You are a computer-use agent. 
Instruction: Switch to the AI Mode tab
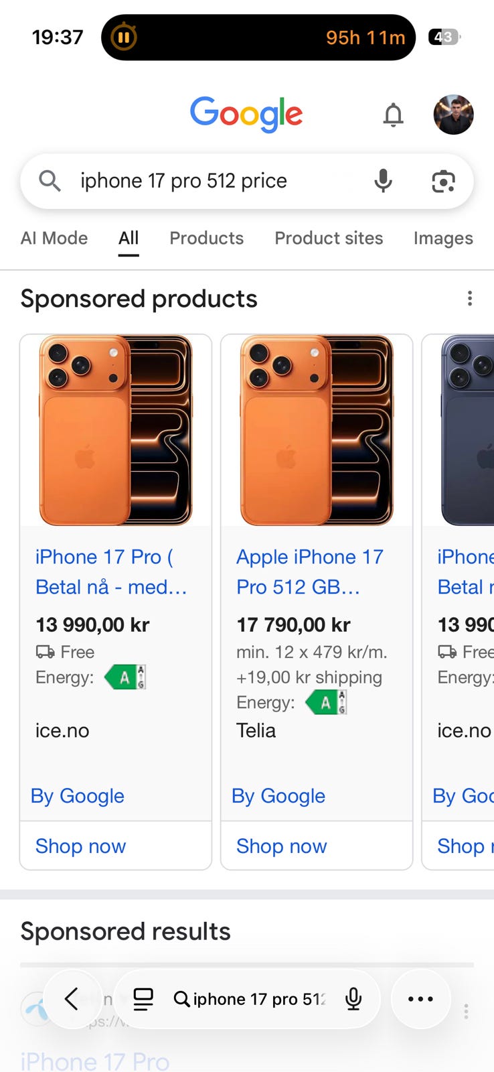coord(54,239)
